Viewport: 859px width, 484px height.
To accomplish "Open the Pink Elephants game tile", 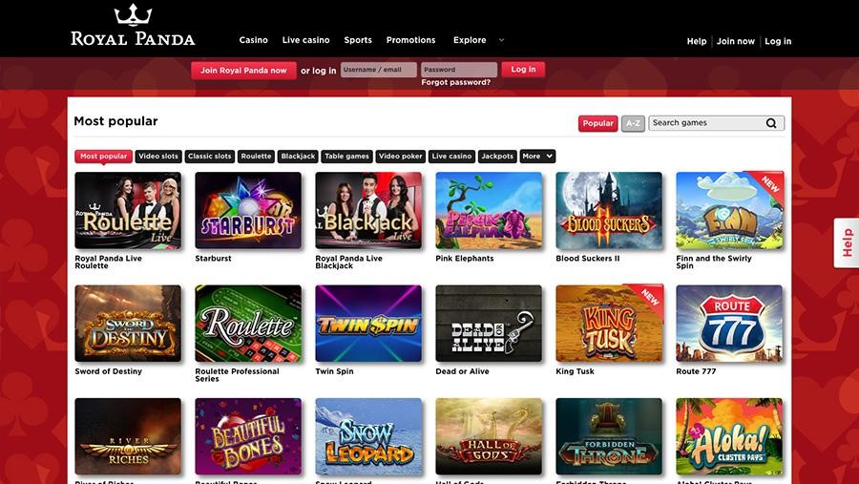I will click(x=489, y=210).
